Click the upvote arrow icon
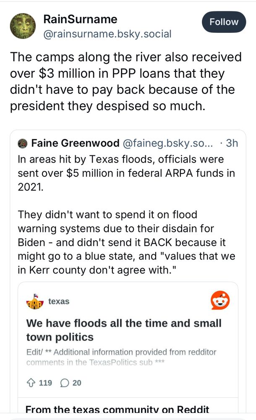The image size is (256, 420). [31, 383]
